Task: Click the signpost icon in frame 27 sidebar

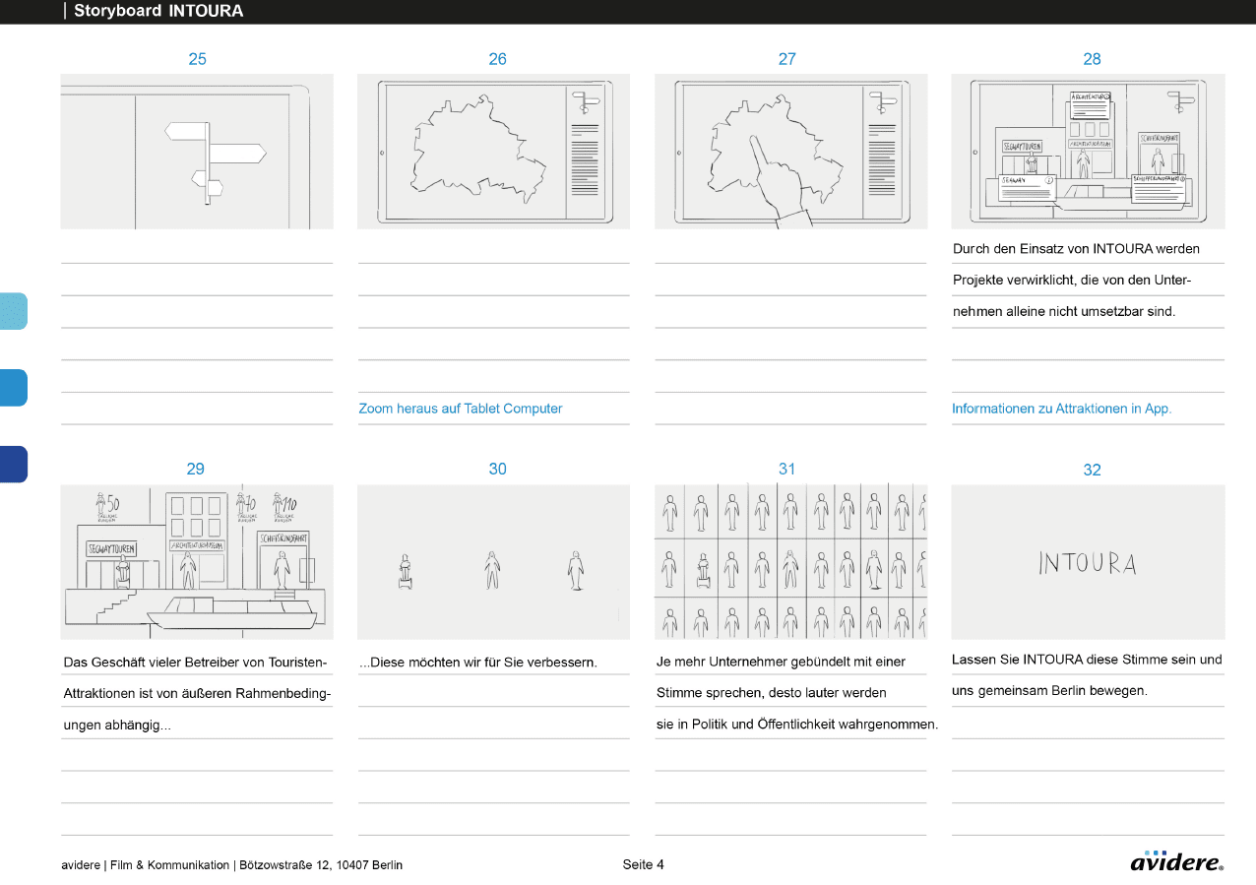Action: [x=882, y=102]
